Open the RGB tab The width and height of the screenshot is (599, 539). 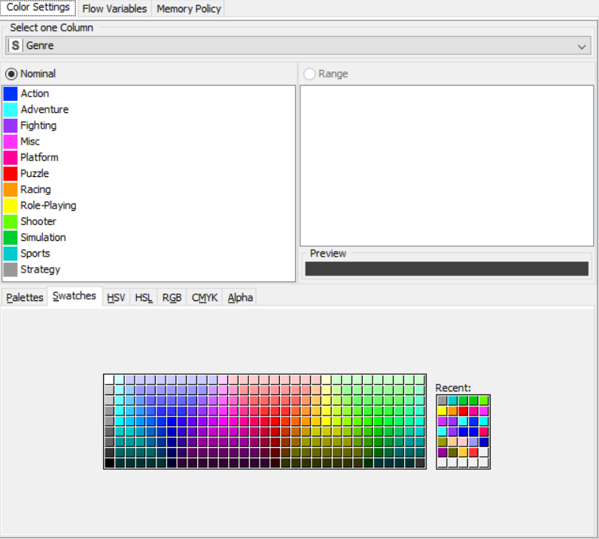(172, 297)
